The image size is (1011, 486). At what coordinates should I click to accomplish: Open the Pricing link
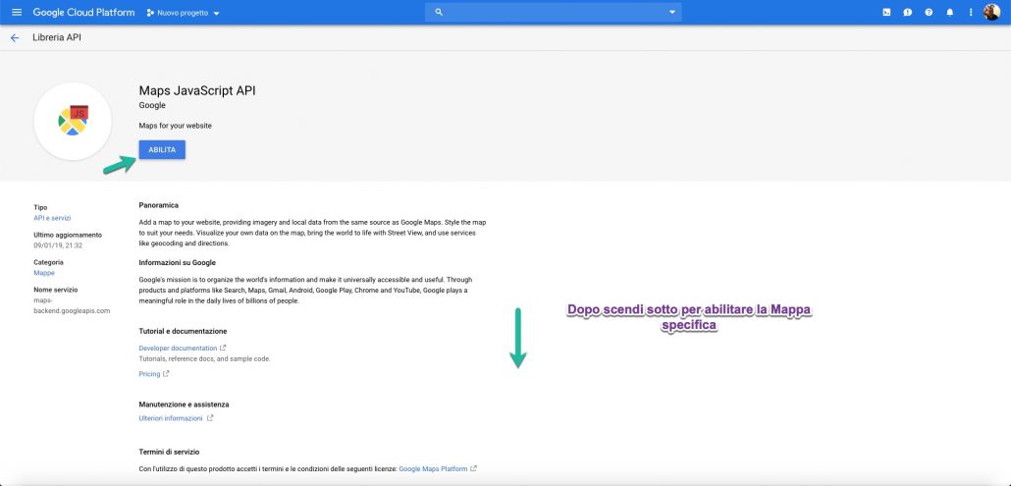coord(149,374)
